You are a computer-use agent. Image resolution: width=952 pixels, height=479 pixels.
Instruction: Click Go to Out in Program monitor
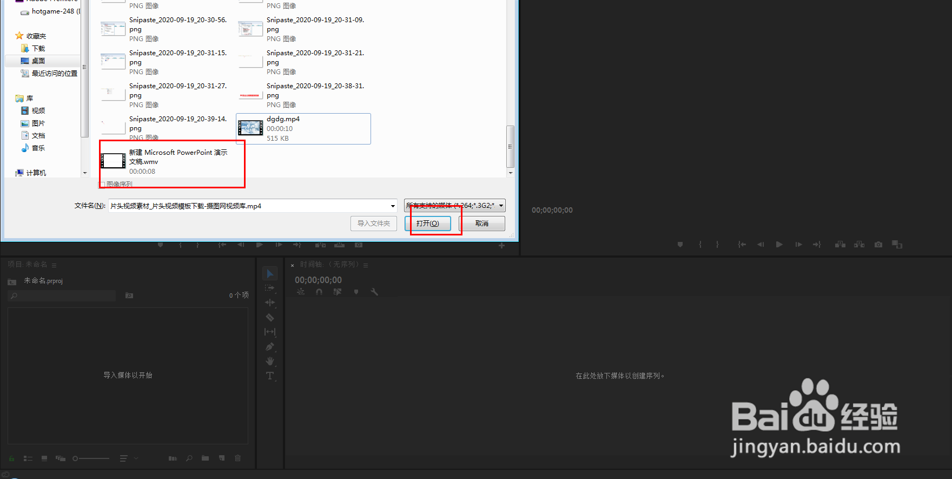(817, 245)
